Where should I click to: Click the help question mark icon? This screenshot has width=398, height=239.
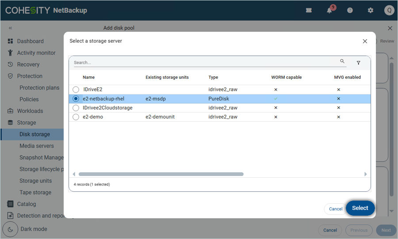click(350, 11)
